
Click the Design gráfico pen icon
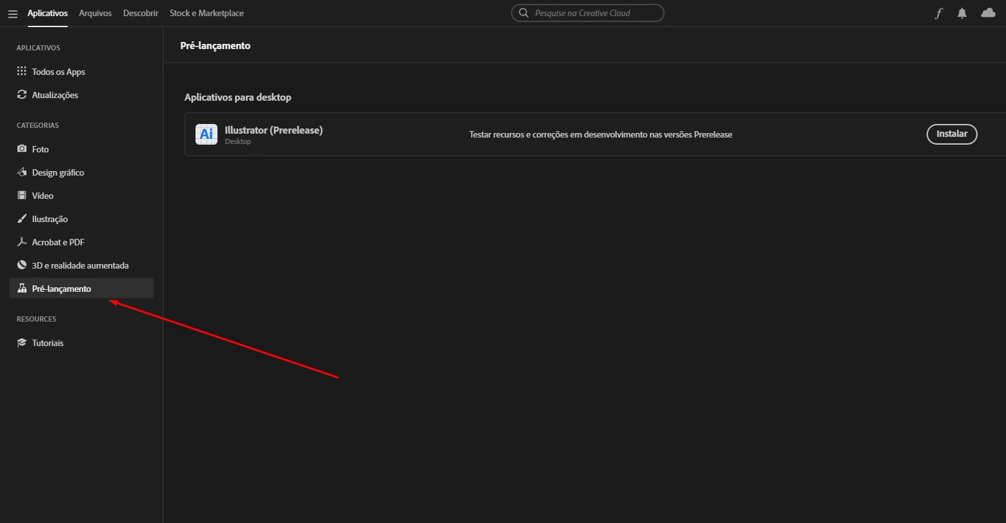[x=21, y=172]
